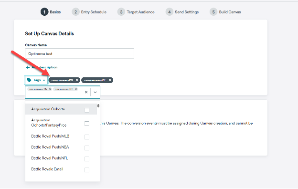Select 'Acquisition Cohorts/FantasyPros' option text
Screen dimensions: 298x189
click(49, 123)
